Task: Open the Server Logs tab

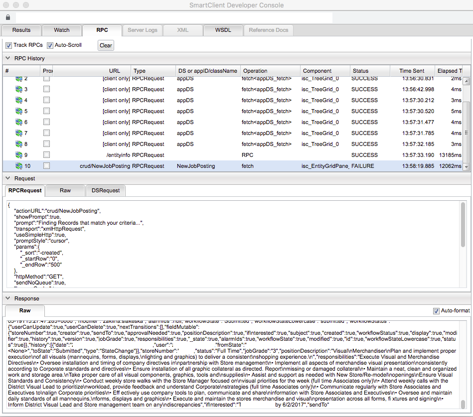Action: pos(143,30)
